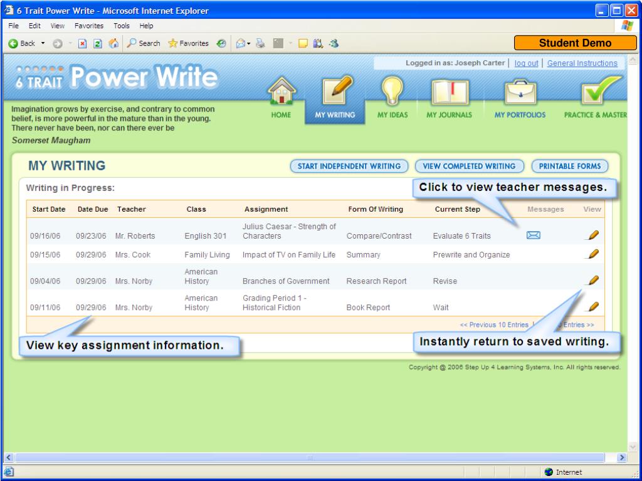
Task: Open the Favorites menu
Action: (89, 26)
